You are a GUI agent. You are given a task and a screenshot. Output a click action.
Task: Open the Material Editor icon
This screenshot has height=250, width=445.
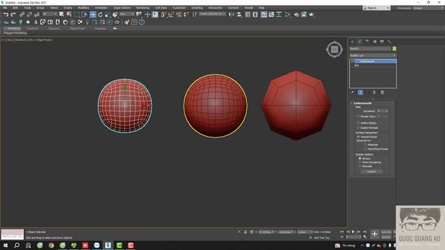point(287,15)
